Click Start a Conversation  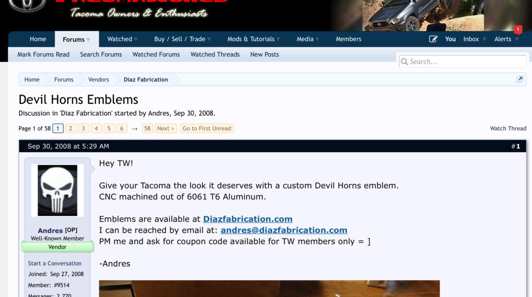[x=55, y=263]
